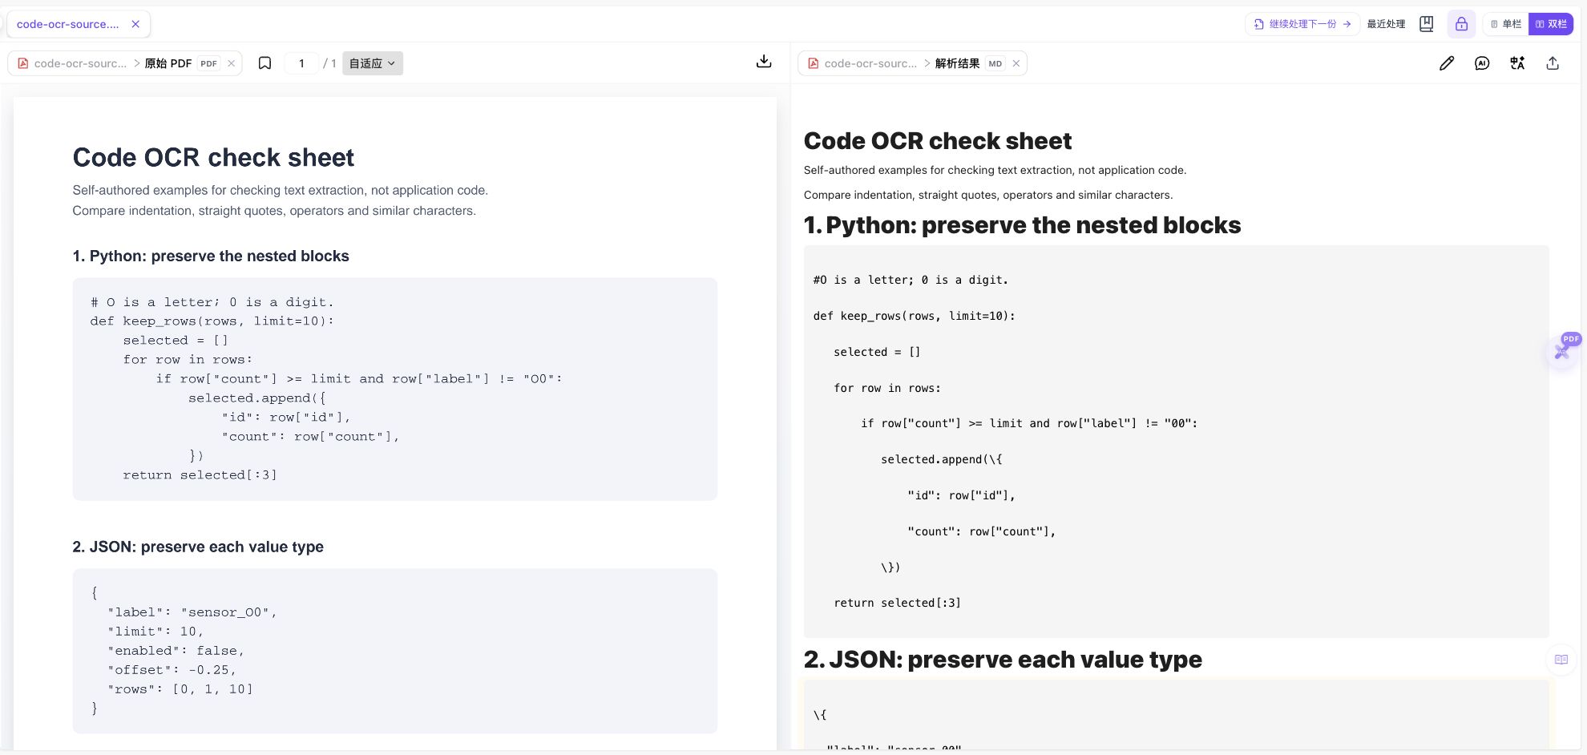
Task: Select the code-ocr-source top document tab
Action: (67, 24)
